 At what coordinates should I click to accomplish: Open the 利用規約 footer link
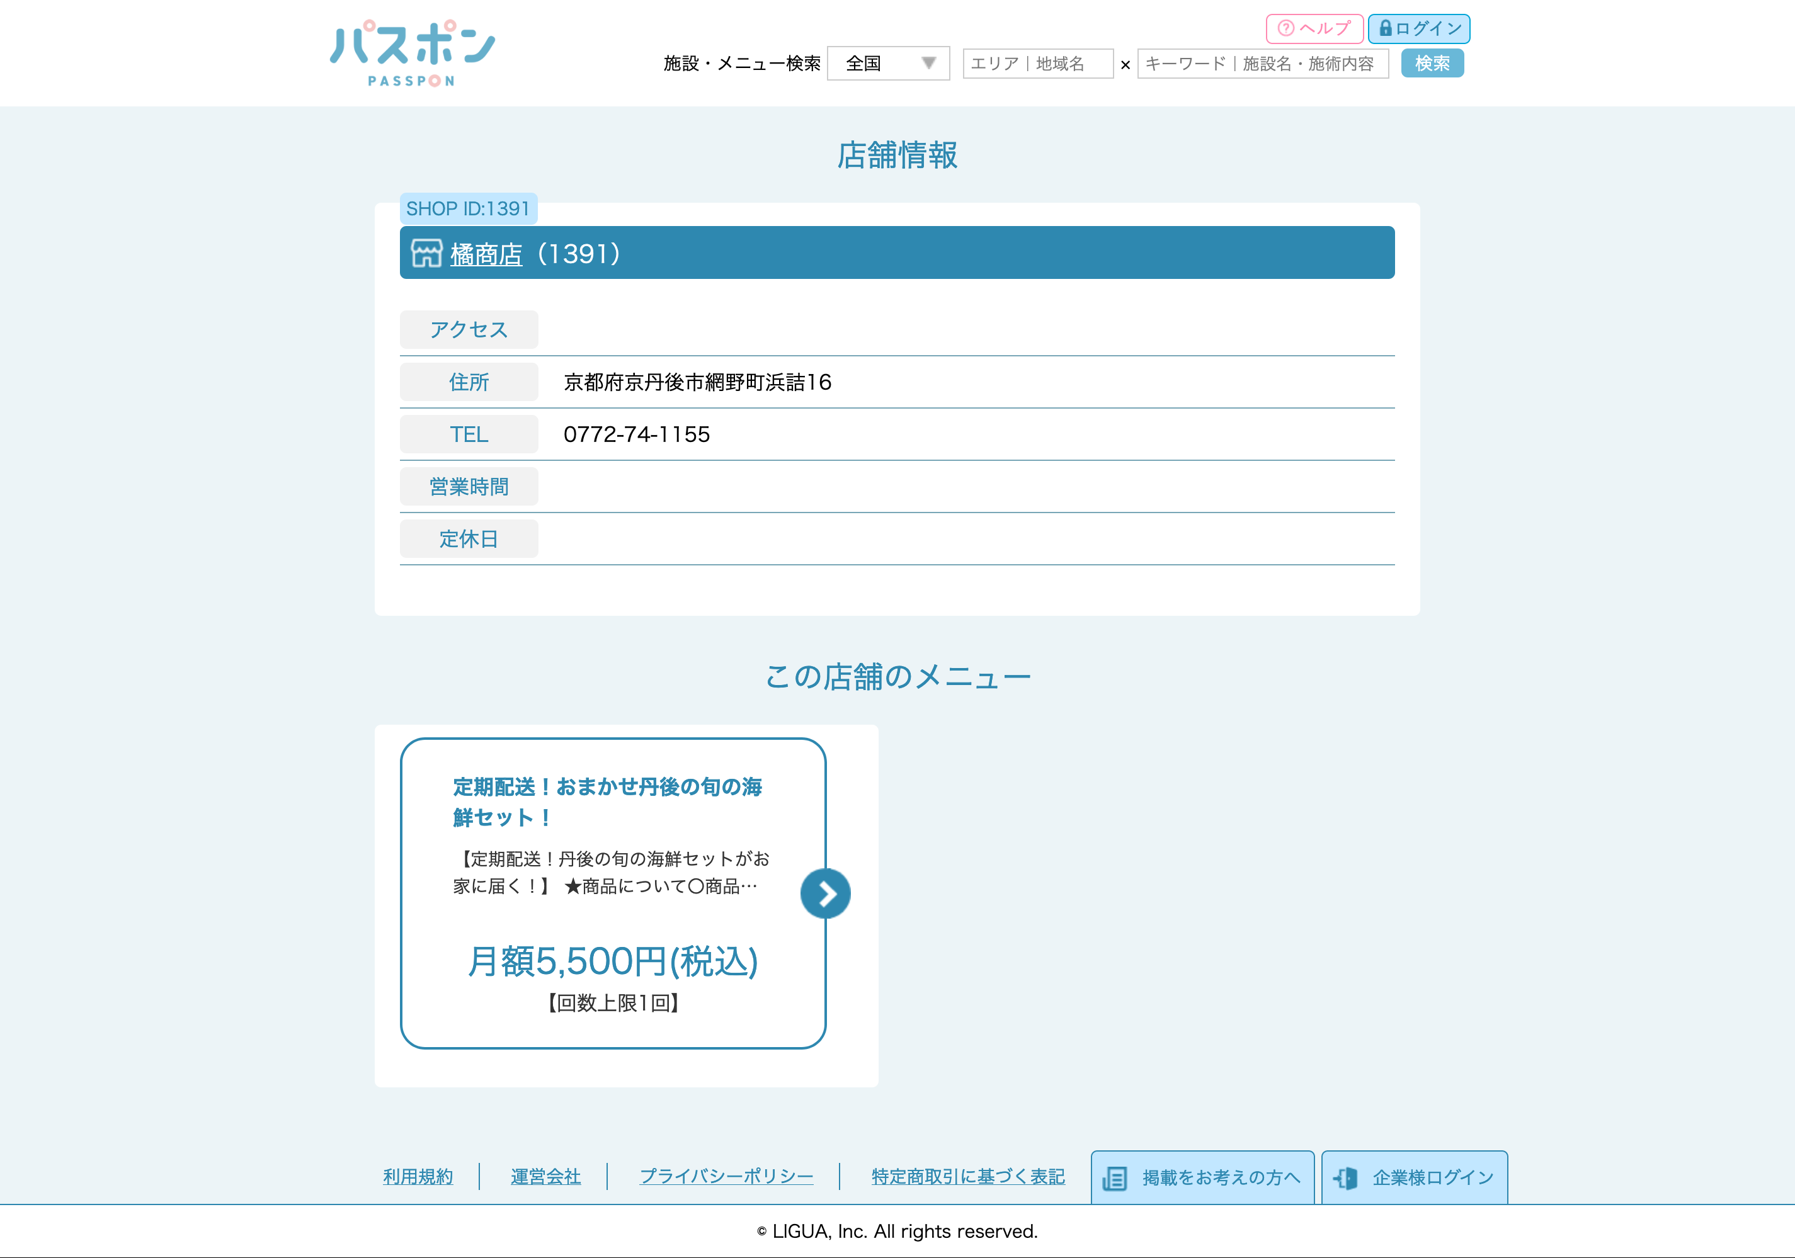click(x=418, y=1176)
